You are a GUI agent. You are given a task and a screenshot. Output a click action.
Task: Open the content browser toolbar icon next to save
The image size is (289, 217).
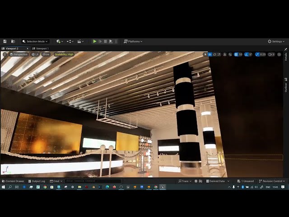(13, 41)
